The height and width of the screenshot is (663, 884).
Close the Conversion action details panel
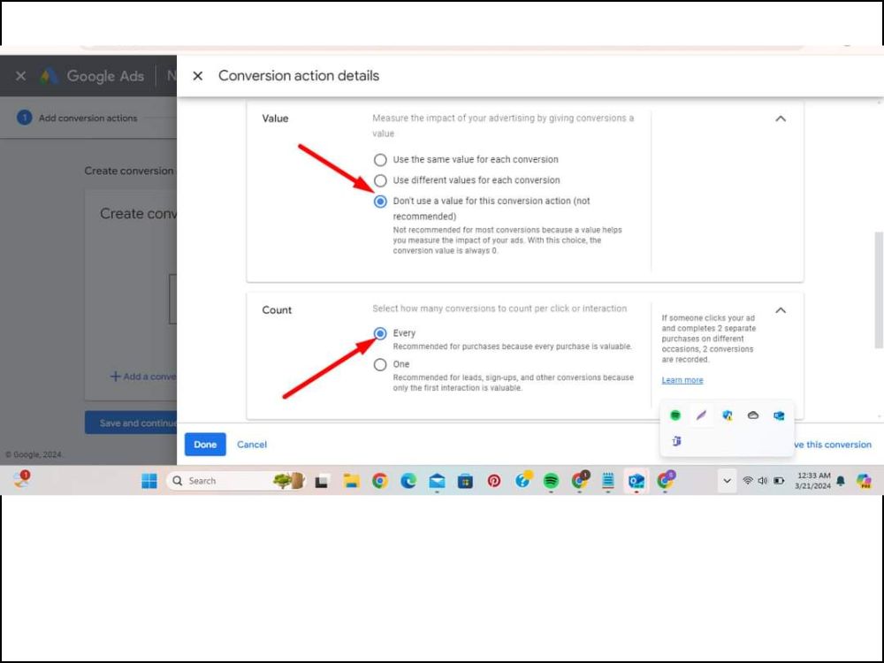pyautogui.click(x=197, y=75)
